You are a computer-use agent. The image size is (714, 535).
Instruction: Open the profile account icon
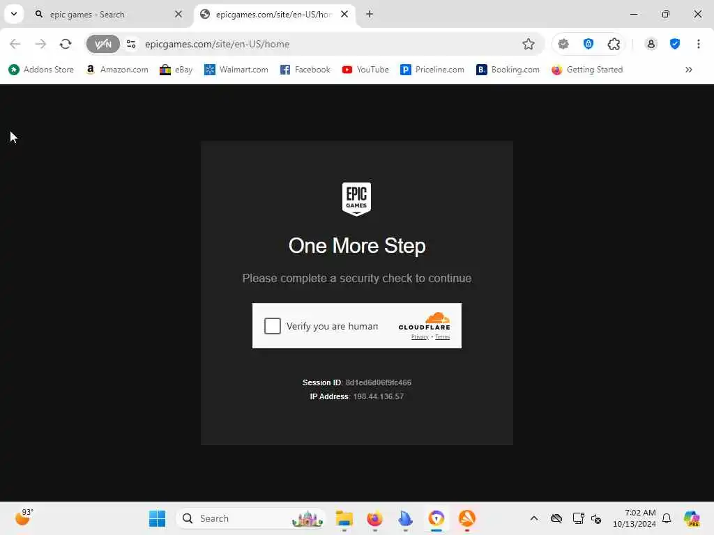point(651,44)
